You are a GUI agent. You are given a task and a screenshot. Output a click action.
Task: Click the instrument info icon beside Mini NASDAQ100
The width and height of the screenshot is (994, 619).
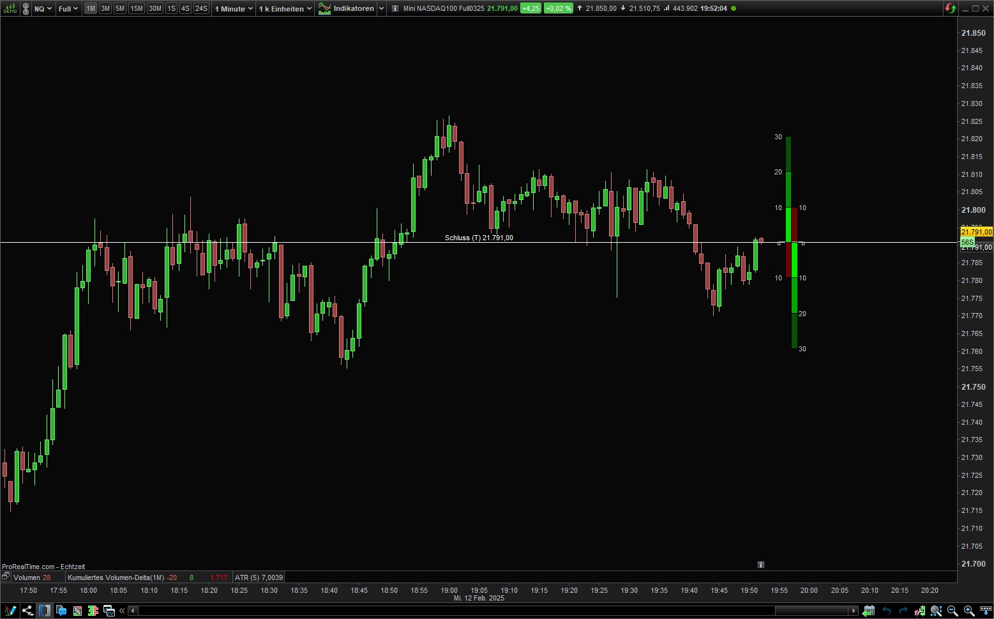pos(395,8)
